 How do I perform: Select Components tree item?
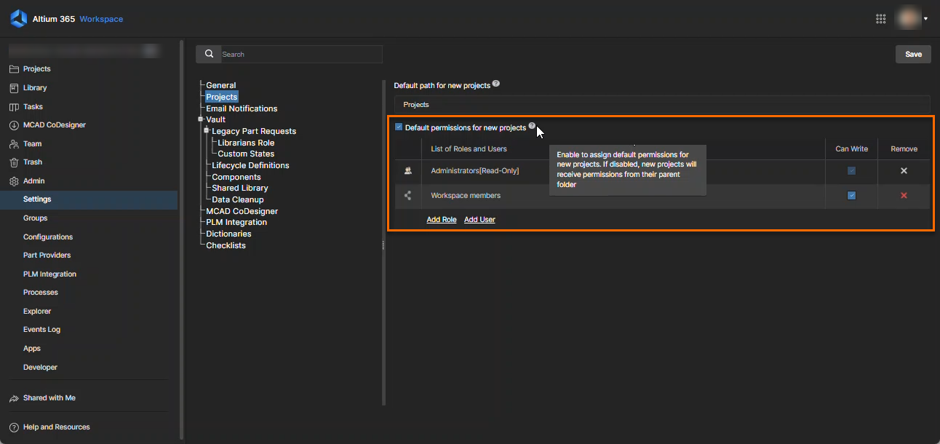click(236, 177)
